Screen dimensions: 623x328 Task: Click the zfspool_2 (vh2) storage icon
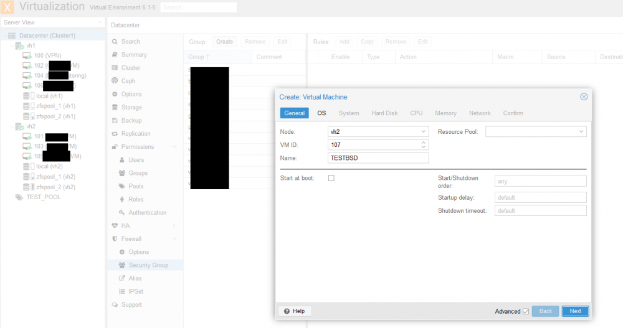tap(29, 187)
